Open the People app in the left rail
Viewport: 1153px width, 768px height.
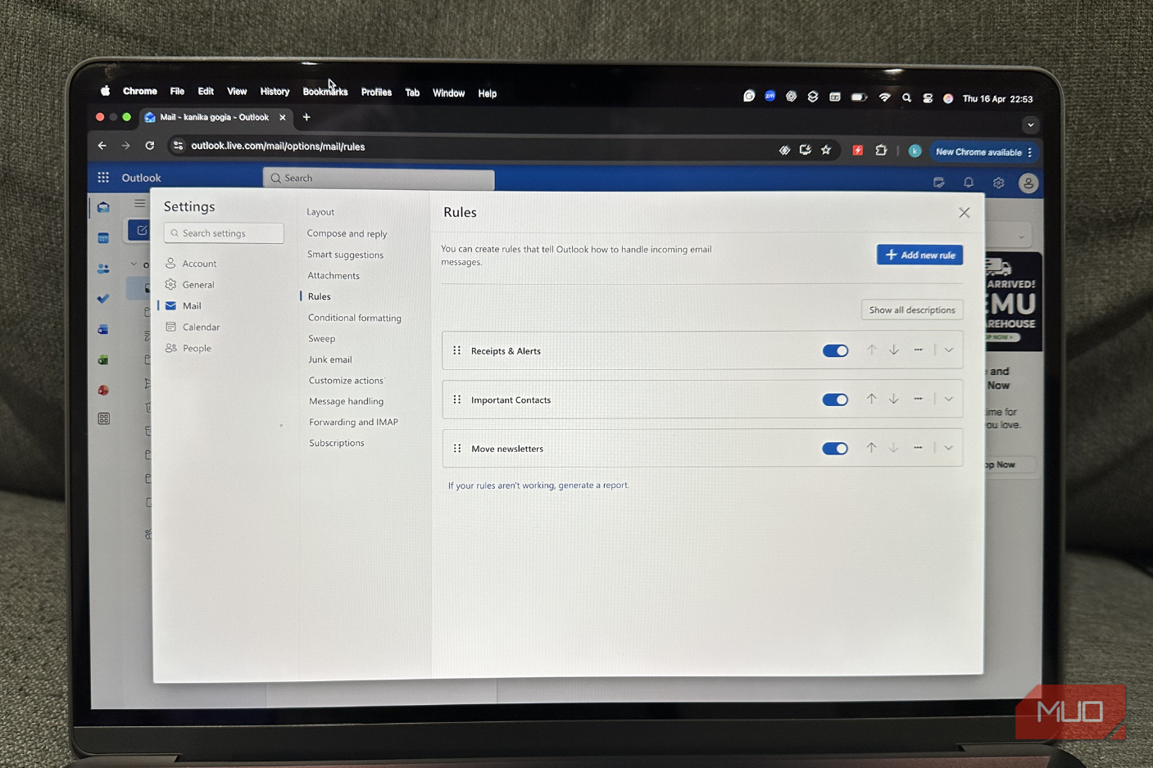click(103, 269)
